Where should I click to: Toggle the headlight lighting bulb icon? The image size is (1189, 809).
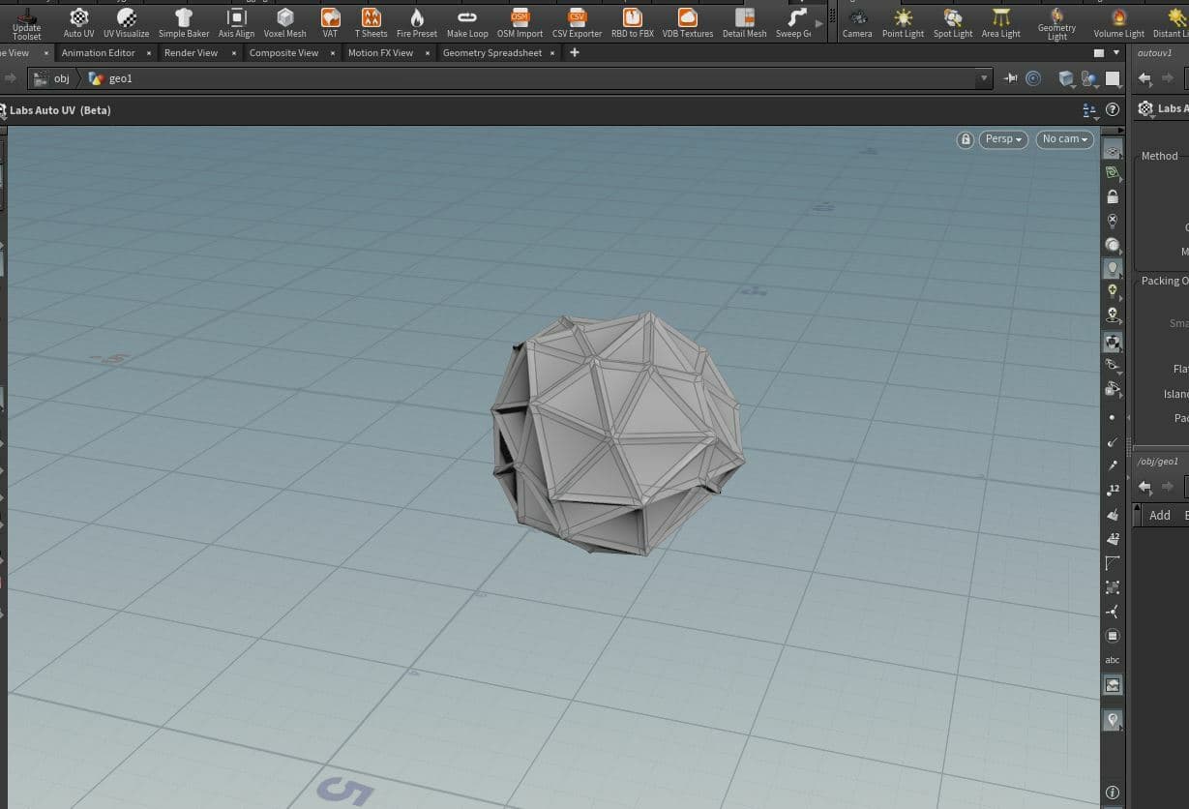click(1113, 269)
